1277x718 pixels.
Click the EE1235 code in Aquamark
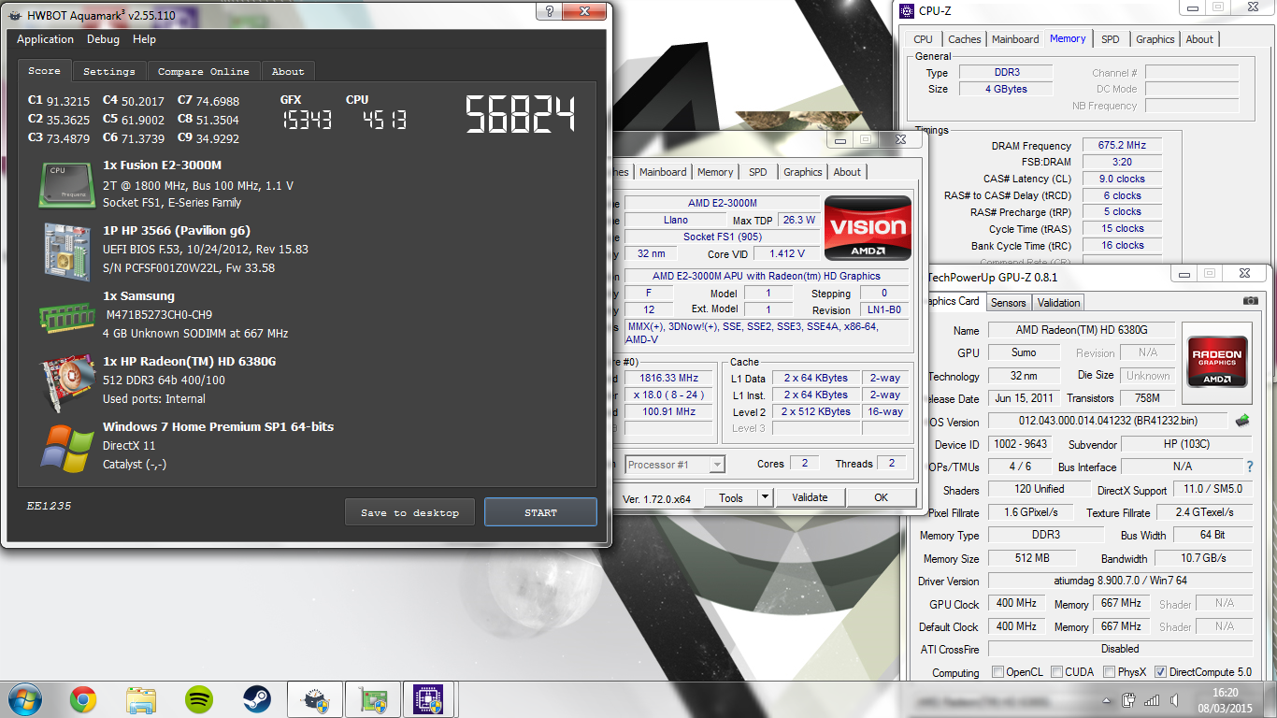49,506
